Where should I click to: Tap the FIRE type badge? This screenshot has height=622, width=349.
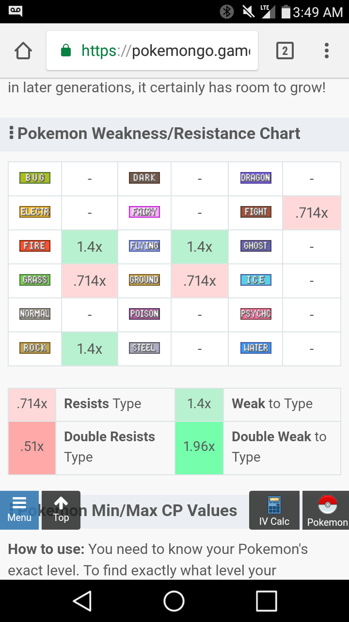pos(35,246)
